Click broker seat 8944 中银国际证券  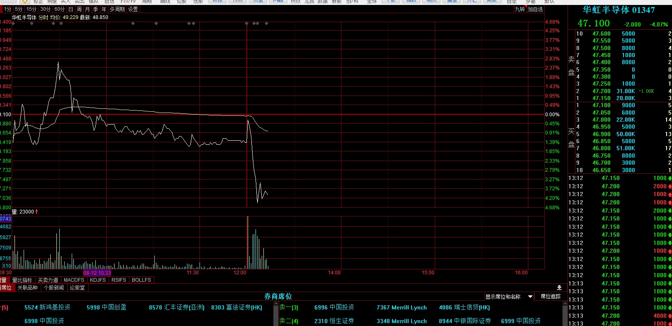pyautogui.click(x=465, y=321)
